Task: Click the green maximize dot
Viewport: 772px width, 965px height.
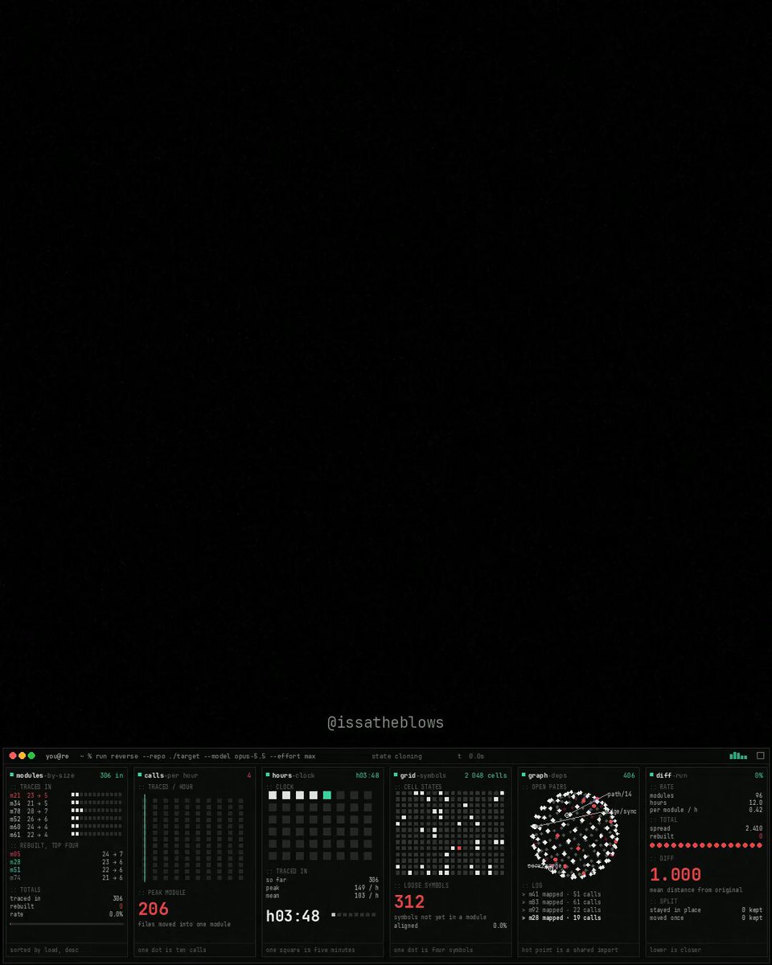Action: 31,756
